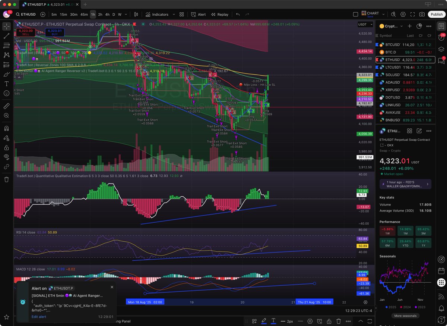
Task: Select the crosshair cursor tool
Action: click(6, 26)
